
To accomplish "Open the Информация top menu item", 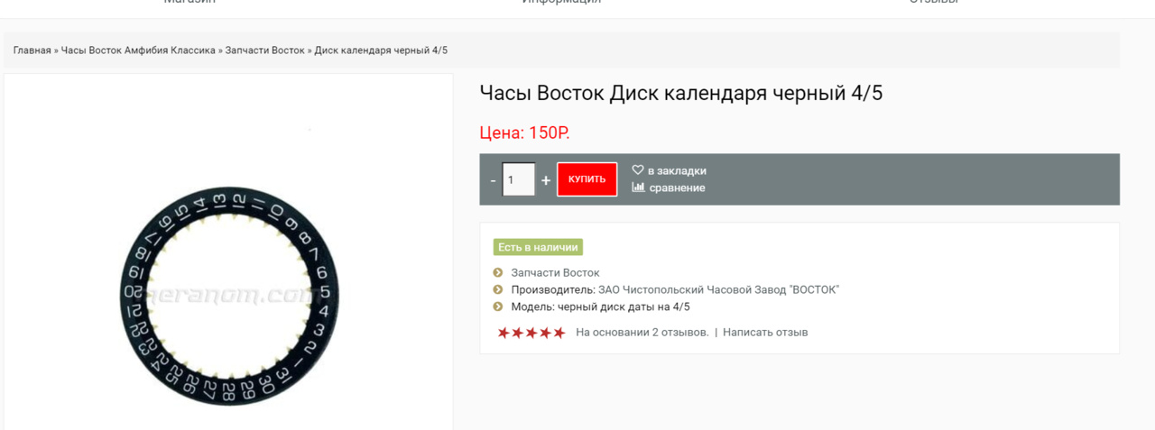I will pos(560,3).
